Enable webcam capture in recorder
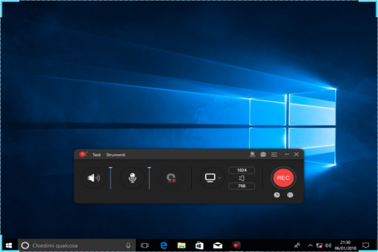Viewport: 378px width, 252px height. click(x=171, y=178)
